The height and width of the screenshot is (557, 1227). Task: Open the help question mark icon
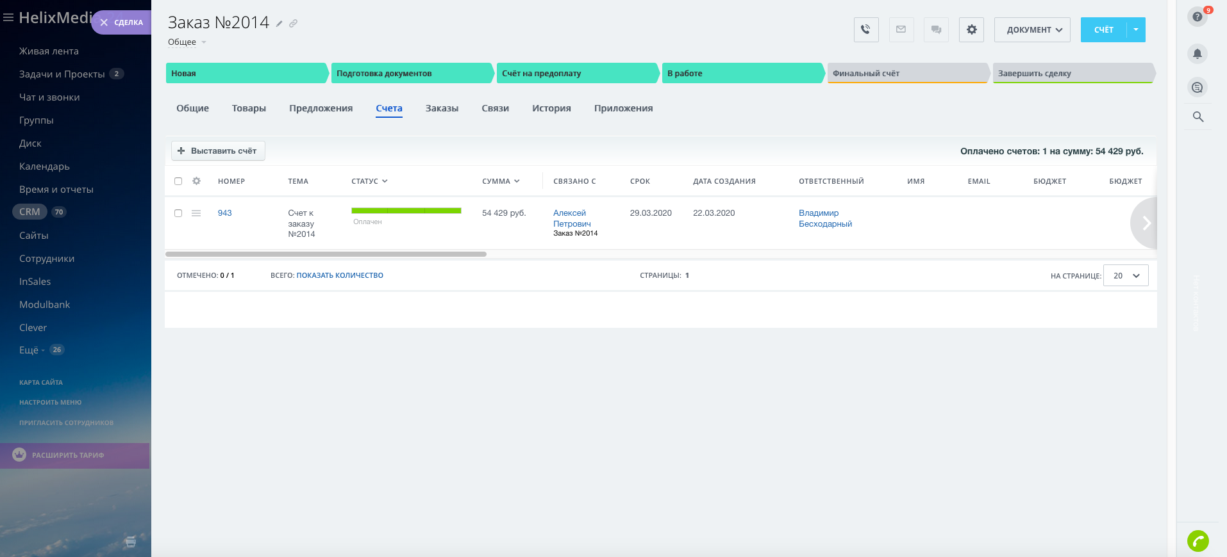coord(1197,17)
